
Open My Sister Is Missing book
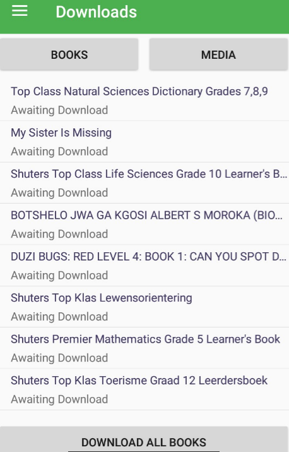click(x=61, y=133)
